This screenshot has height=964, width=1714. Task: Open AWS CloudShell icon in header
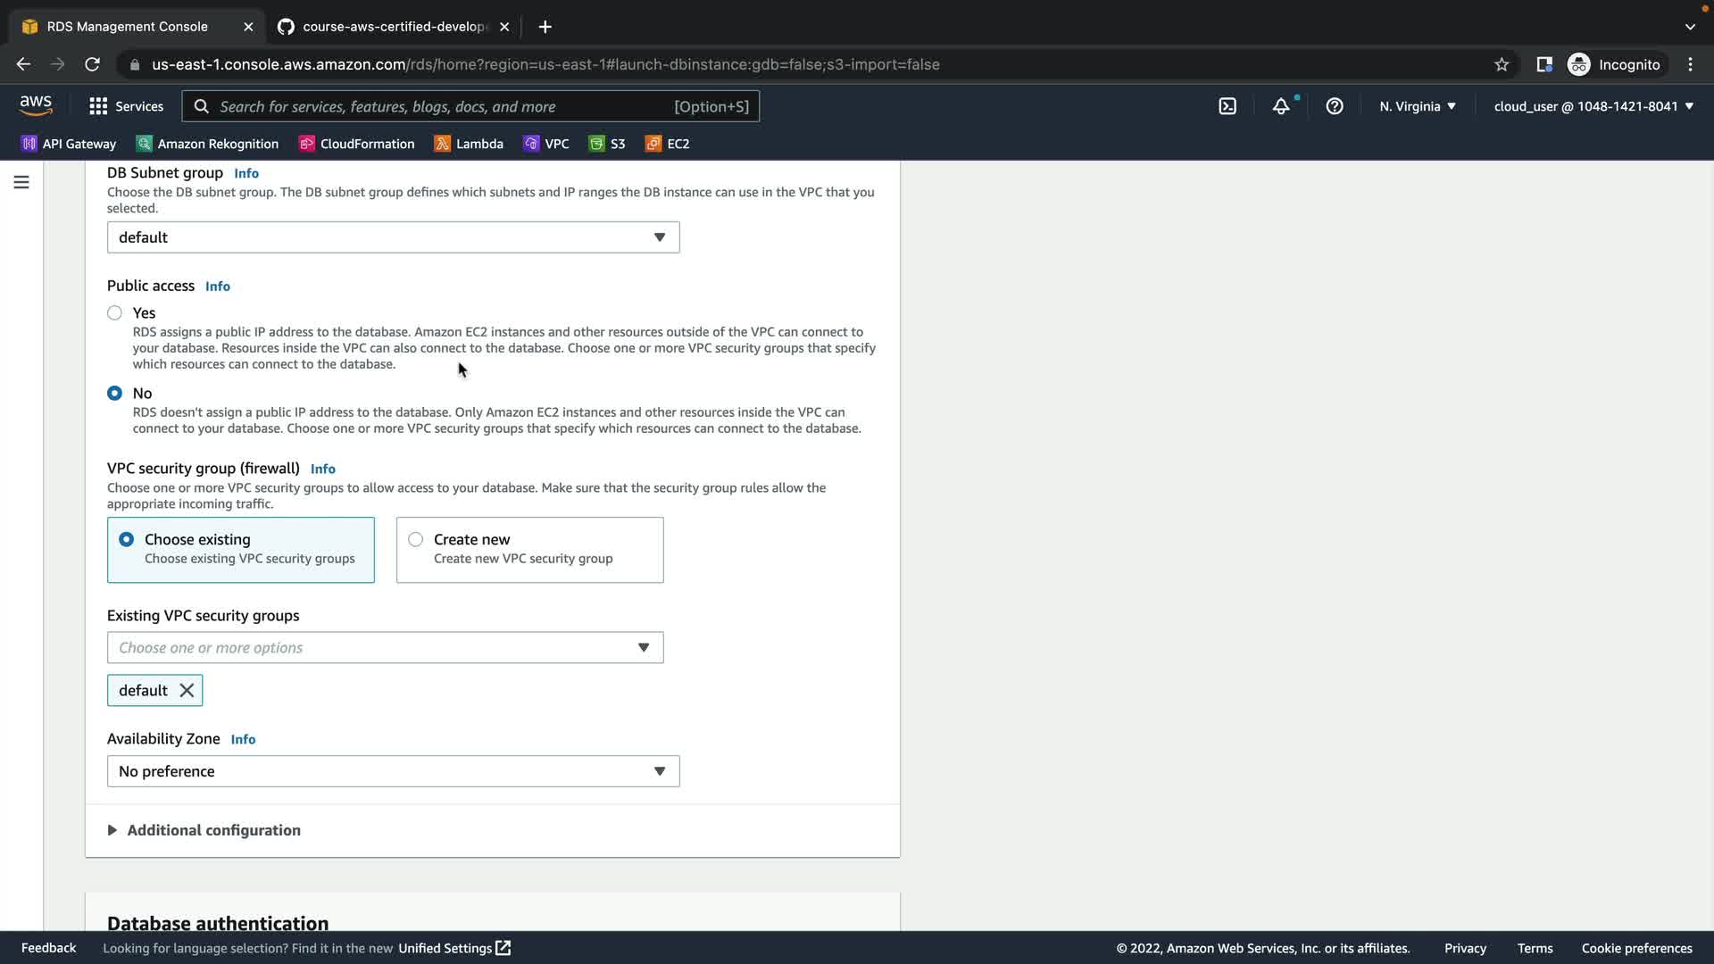point(1227,106)
